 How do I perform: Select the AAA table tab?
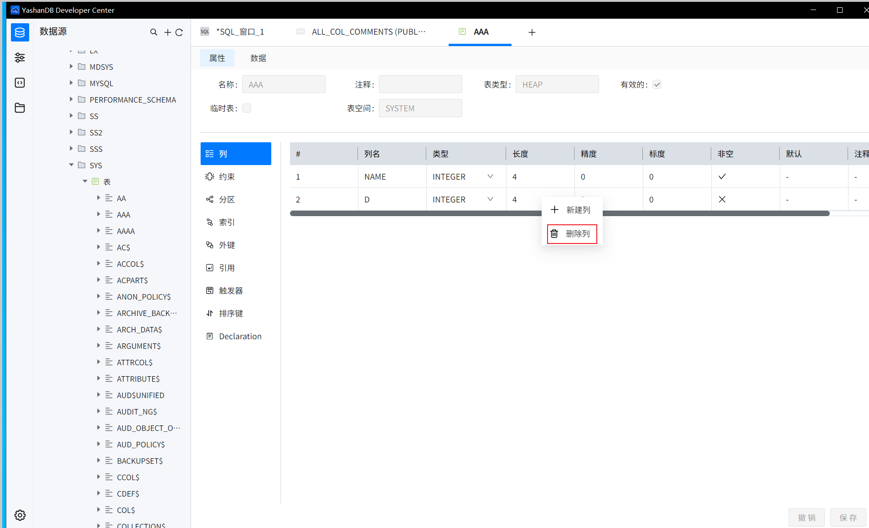tap(480, 32)
